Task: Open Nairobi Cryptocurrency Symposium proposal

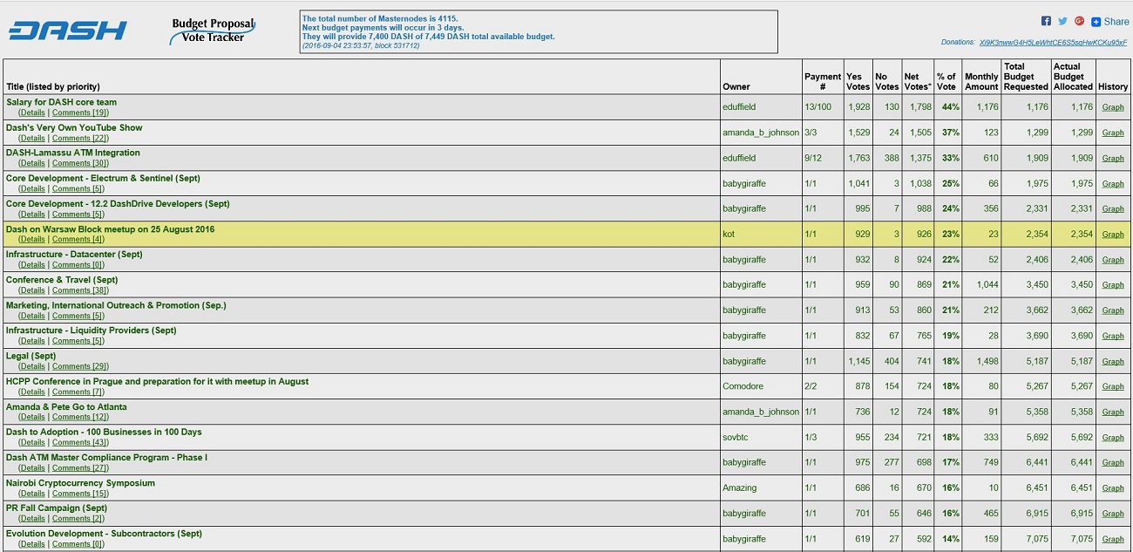Action: (x=80, y=482)
